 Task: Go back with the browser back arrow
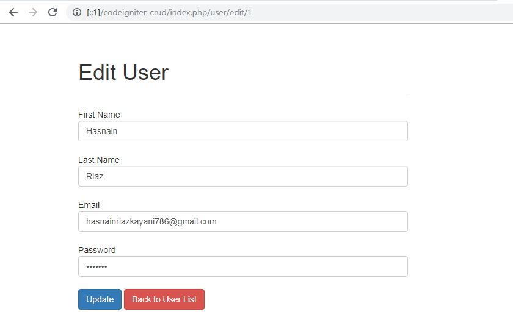(x=13, y=12)
